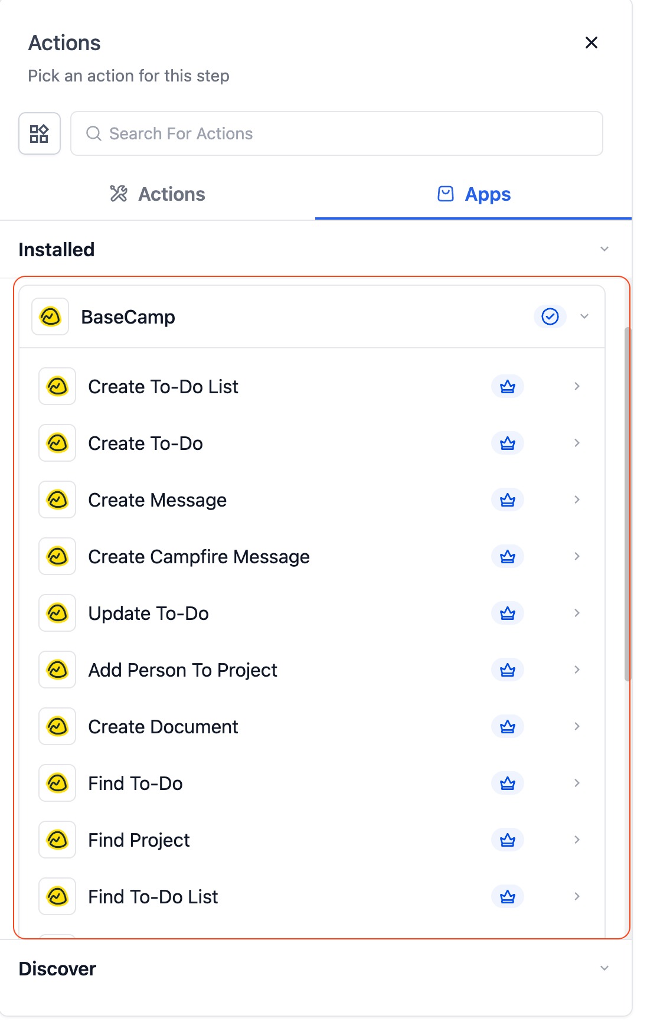The height and width of the screenshot is (1025, 647).
Task: Switch to the Apps tab
Action: [473, 194]
